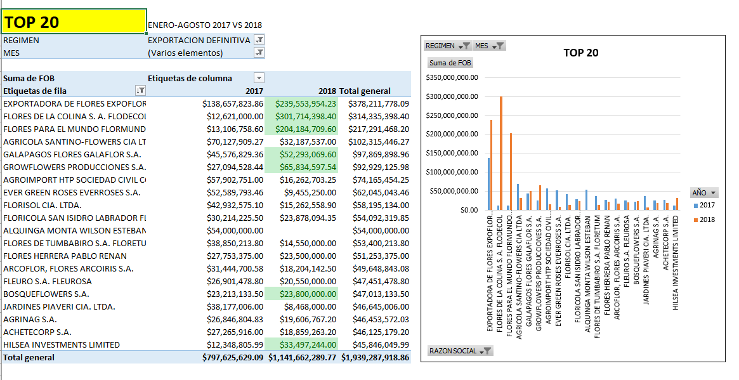Open the REGIMEN filter dropdown in pivot table

click(x=259, y=40)
